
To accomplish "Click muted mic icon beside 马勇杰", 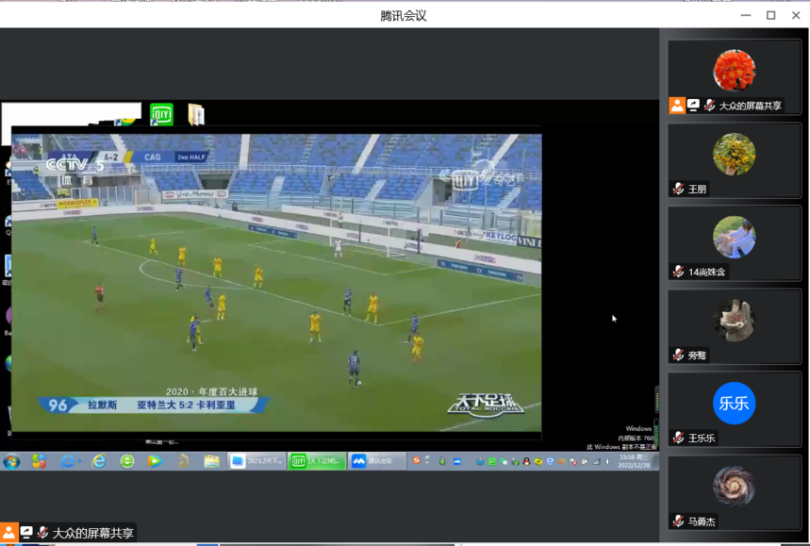I will 678,521.
